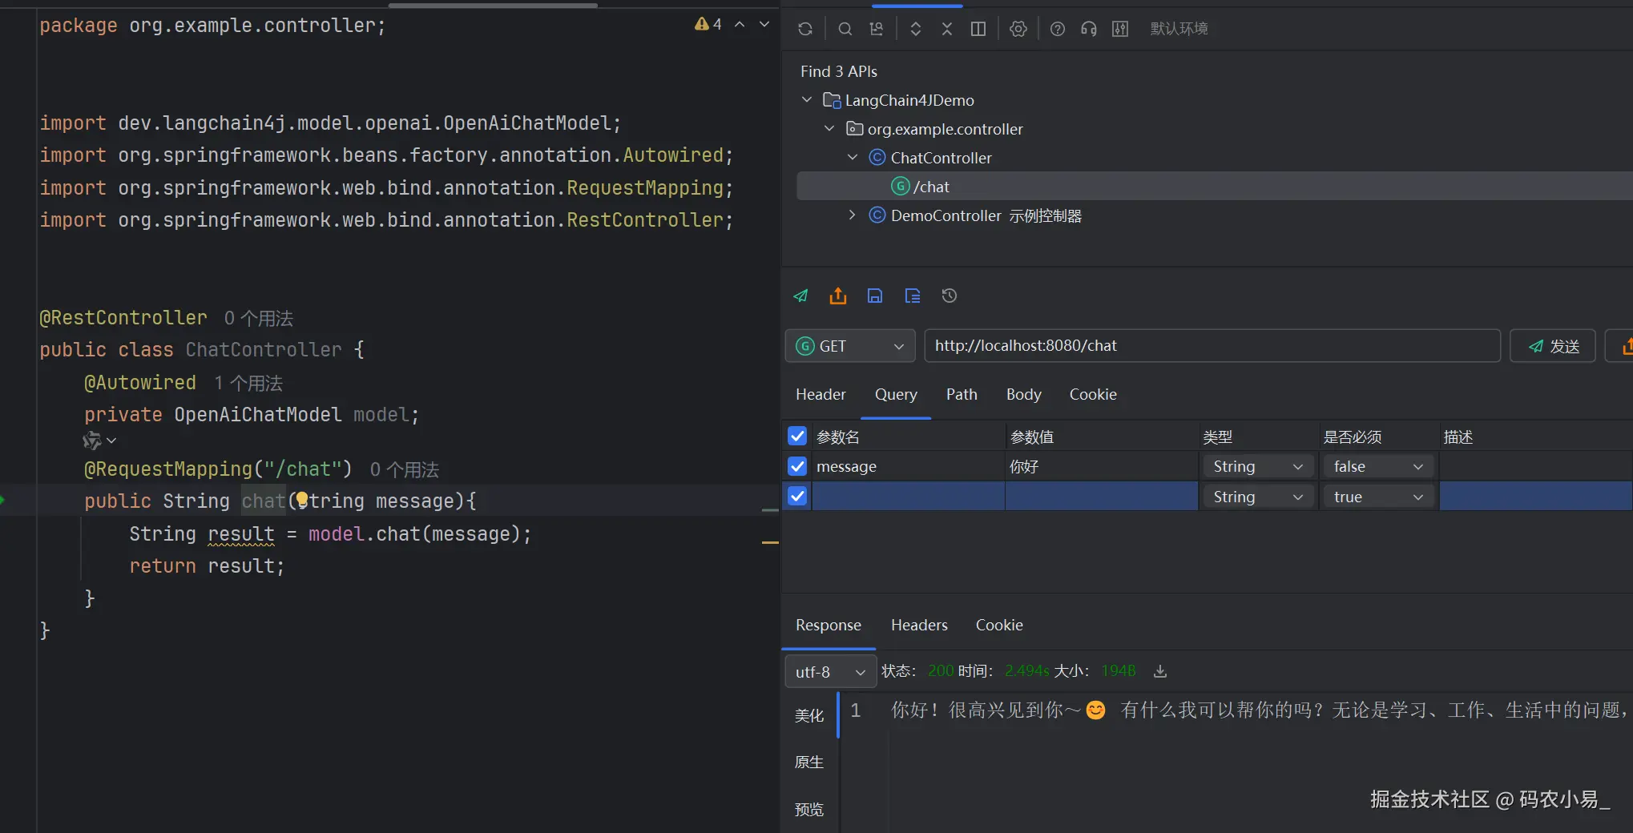Image resolution: width=1633 pixels, height=833 pixels.
Task: Open the request history clock icon
Action: click(950, 296)
